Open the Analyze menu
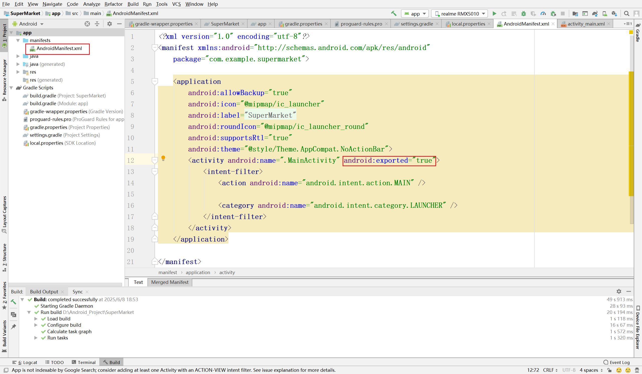Screen dimensions: 642x374 (x=92, y=4)
